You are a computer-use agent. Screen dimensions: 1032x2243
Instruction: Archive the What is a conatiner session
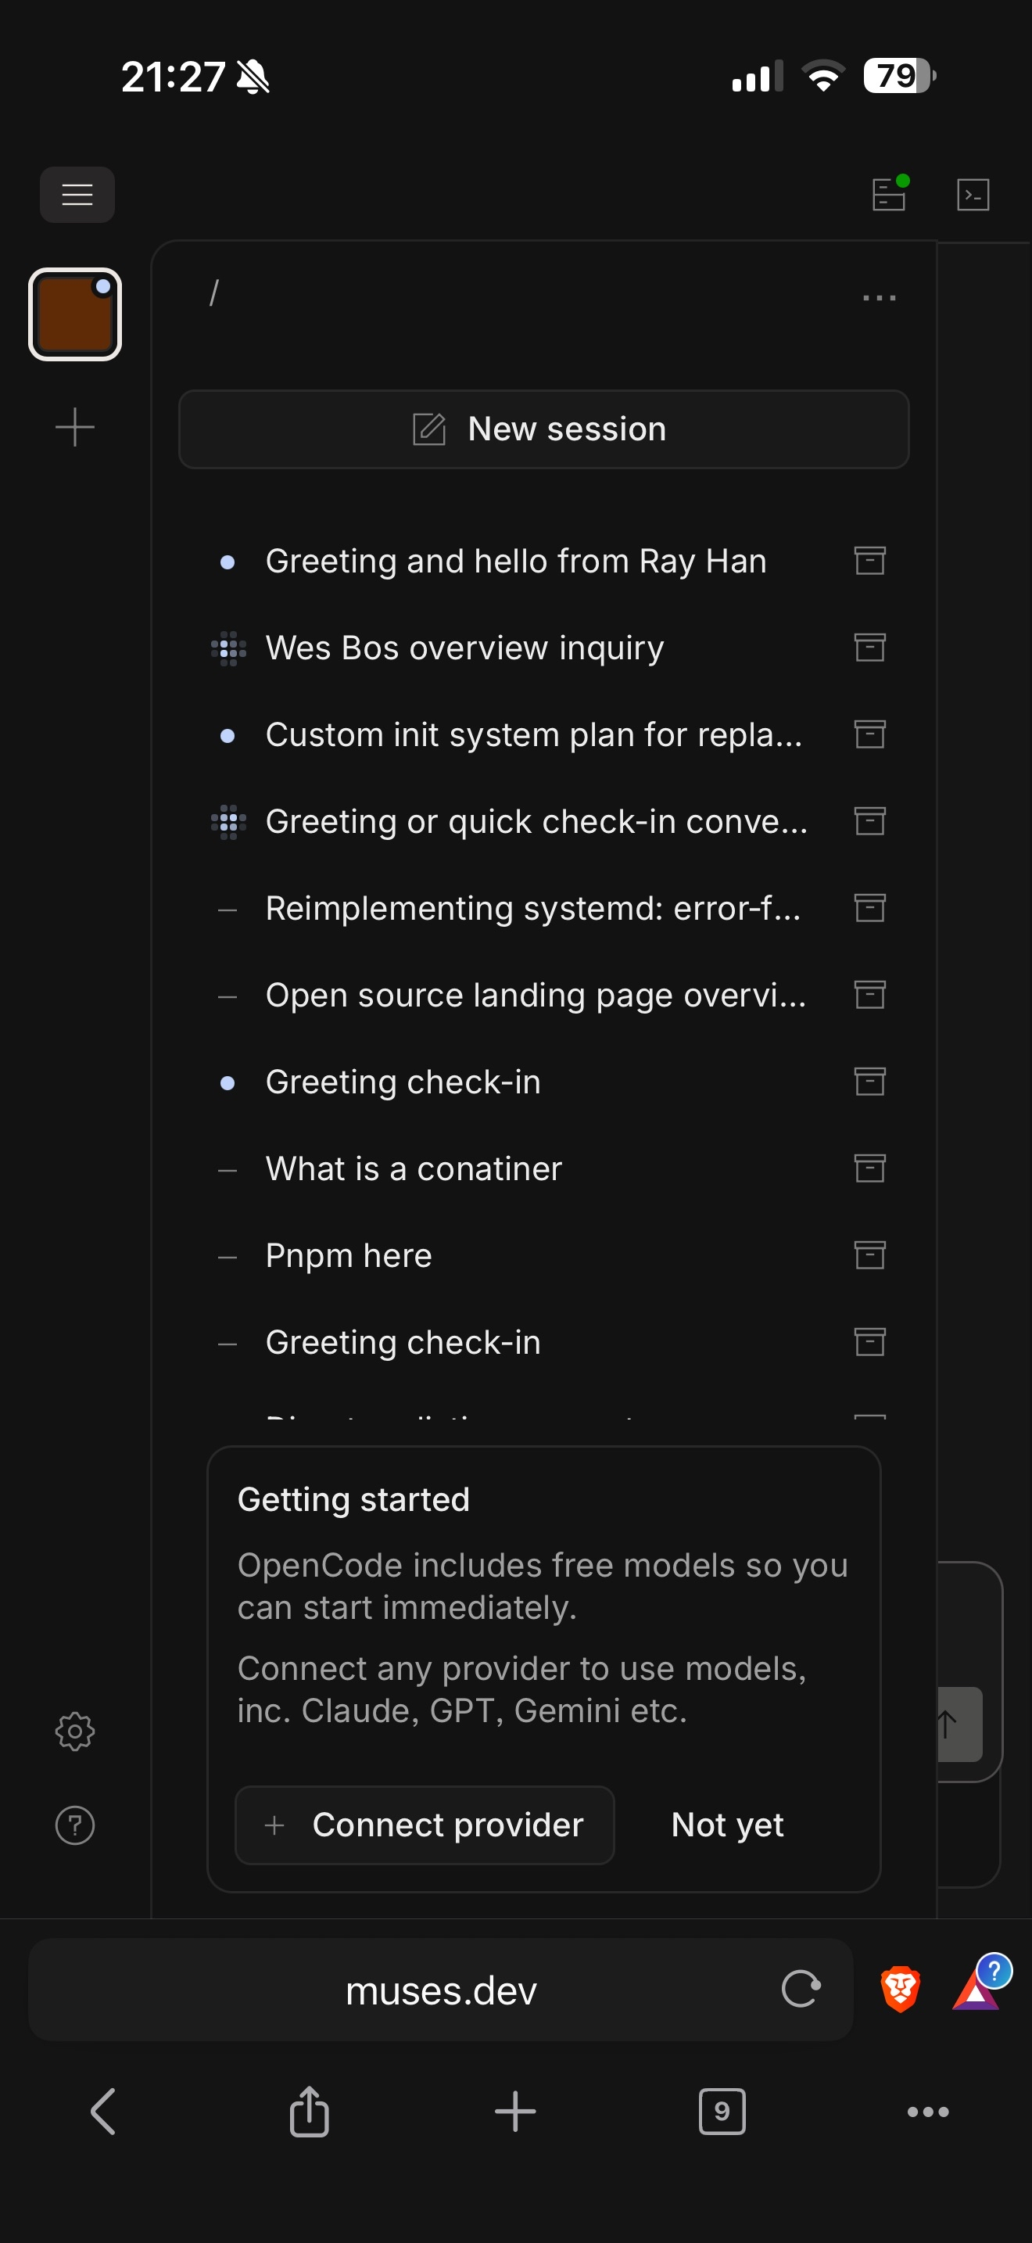click(869, 1168)
